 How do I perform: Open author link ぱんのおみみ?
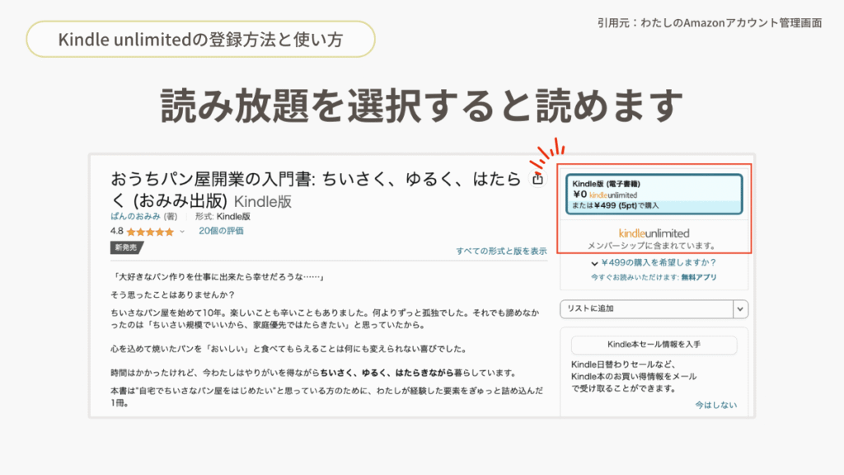click(x=136, y=217)
